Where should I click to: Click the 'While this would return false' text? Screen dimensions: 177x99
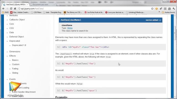click(x=69, y=84)
